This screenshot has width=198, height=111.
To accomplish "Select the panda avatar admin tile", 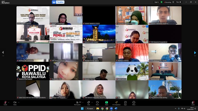I will tap(132, 71).
